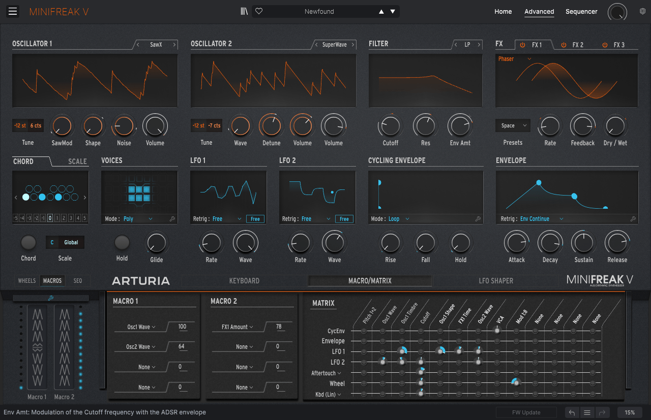Open the edit history list icon

coord(587,412)
